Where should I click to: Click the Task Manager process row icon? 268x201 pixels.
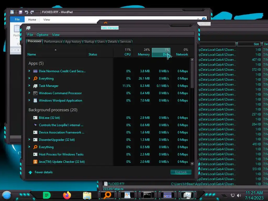click(x=35, y=86)
